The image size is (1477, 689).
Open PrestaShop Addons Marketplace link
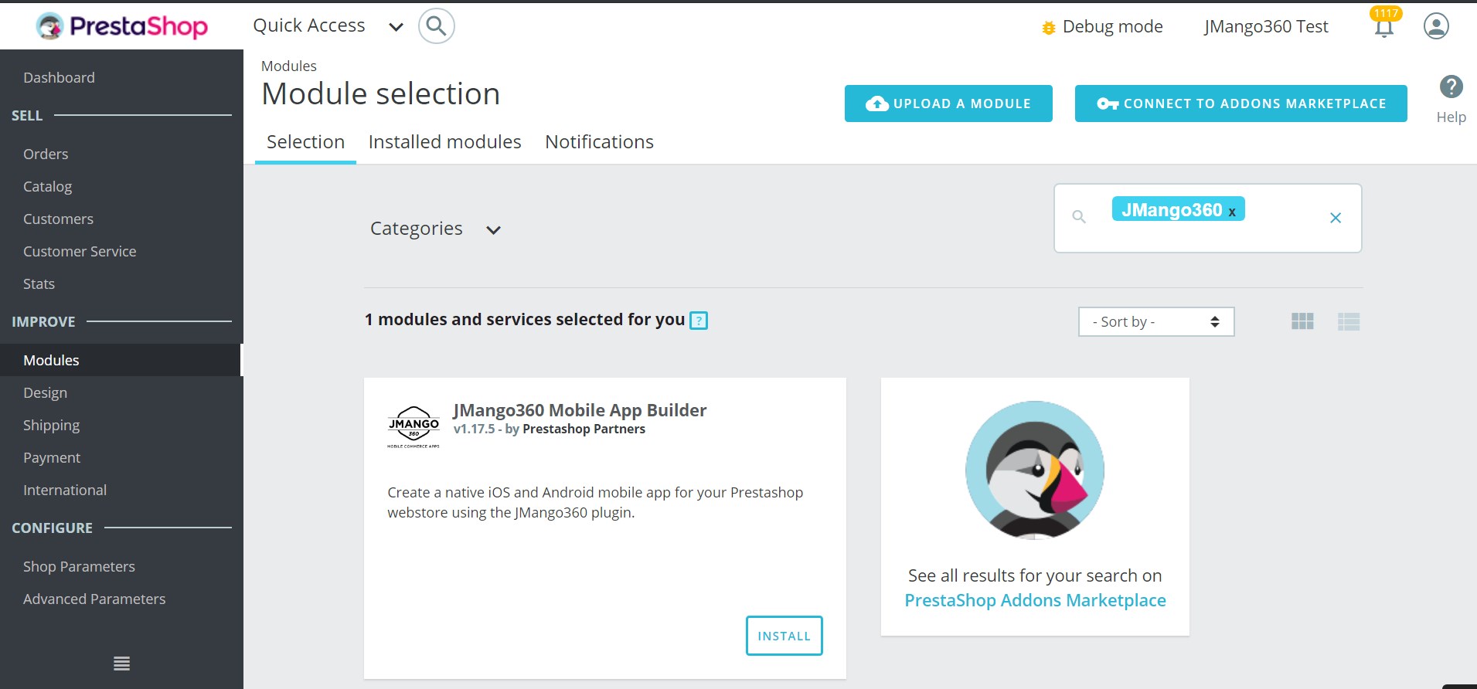tap(1035, 600)
